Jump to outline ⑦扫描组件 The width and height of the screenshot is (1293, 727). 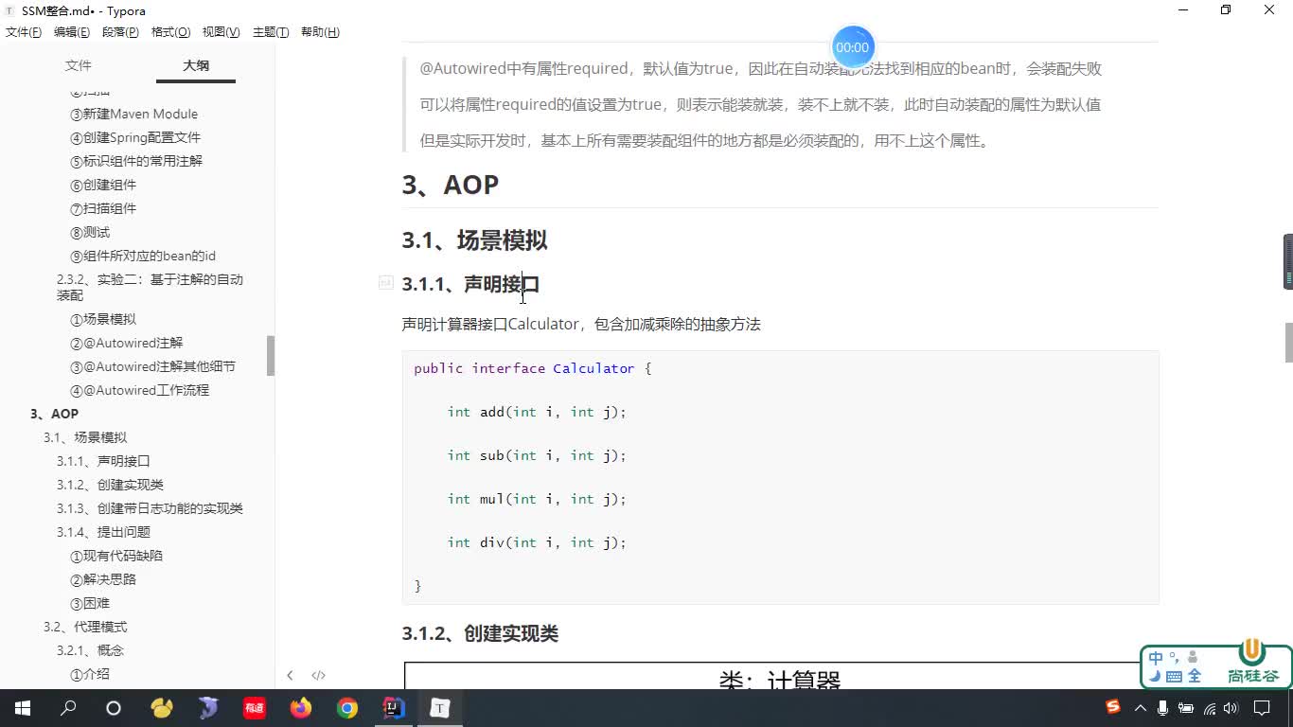point(103,208)
